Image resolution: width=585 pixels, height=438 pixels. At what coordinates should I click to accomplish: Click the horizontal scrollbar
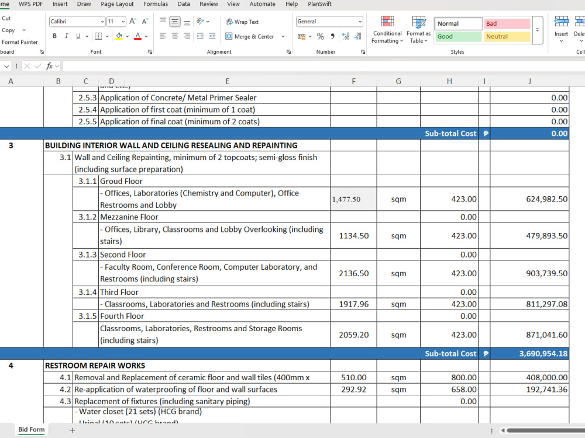click(x=545, y=430)
